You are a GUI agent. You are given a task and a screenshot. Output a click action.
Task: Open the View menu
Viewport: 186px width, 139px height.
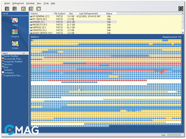click(x=39, y=3)
